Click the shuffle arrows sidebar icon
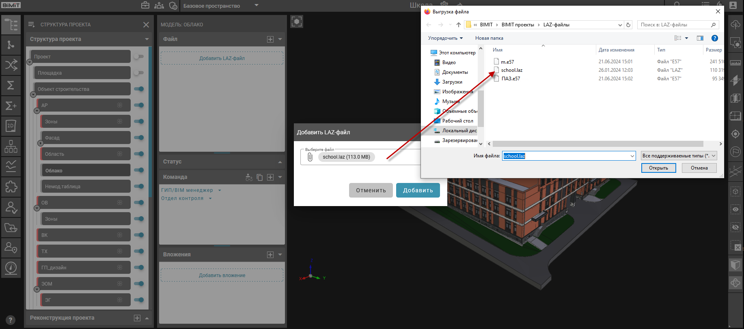Image resolution: width=744 pixels, height=329 pixels. click(11, 65)
